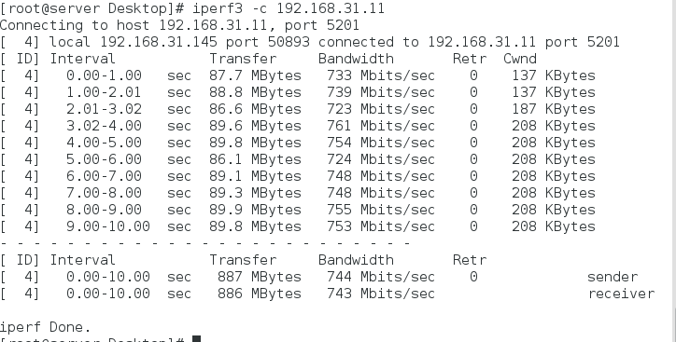Click the 187 KBytes Cwnd value

coord(554,109)
